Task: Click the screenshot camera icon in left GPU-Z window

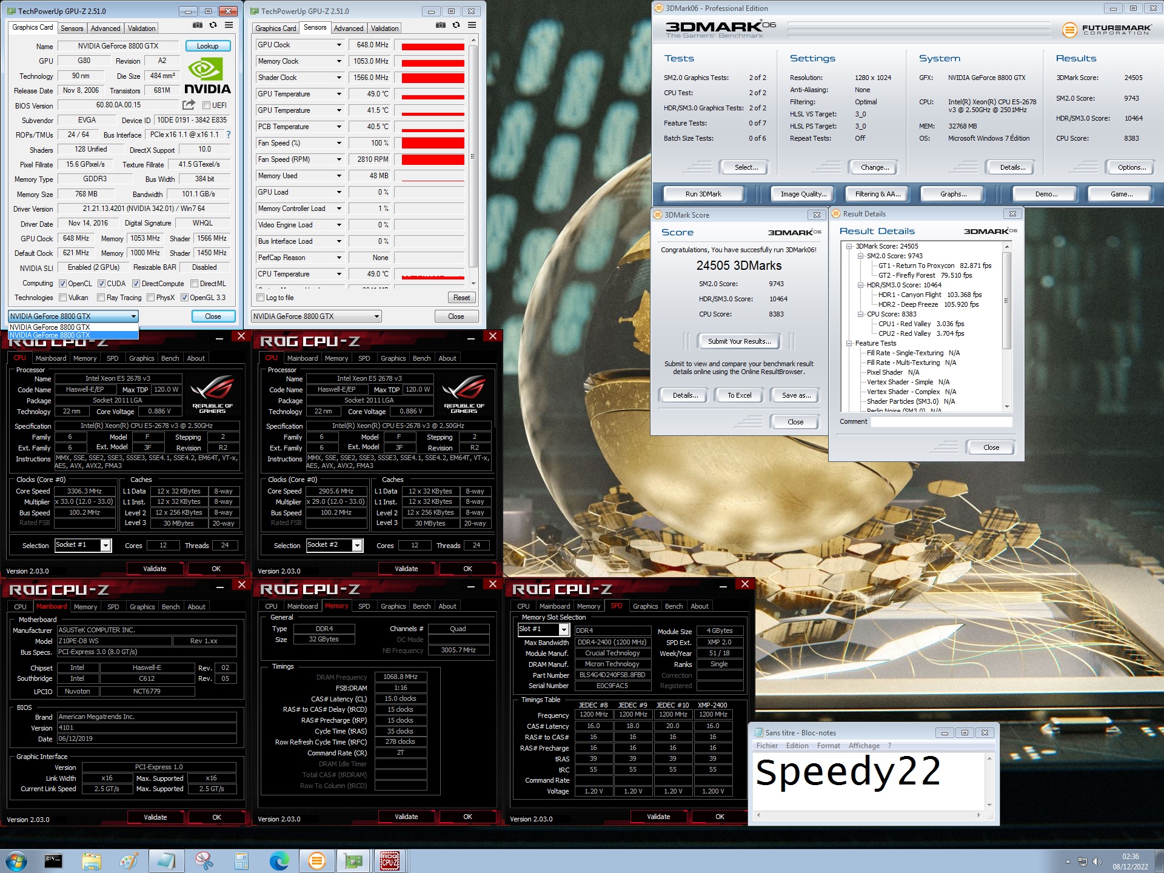Action: coord(197,25)
